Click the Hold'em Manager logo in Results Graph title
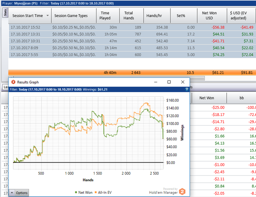The width and height of the screenshot is (256, 197). click(x=14, y=82)
